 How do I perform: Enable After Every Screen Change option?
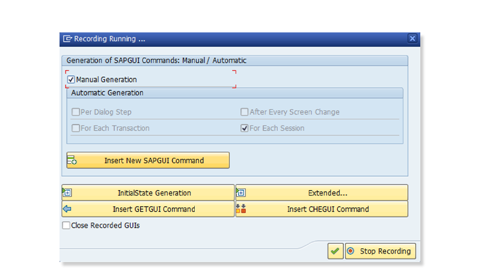coord(244,112)
